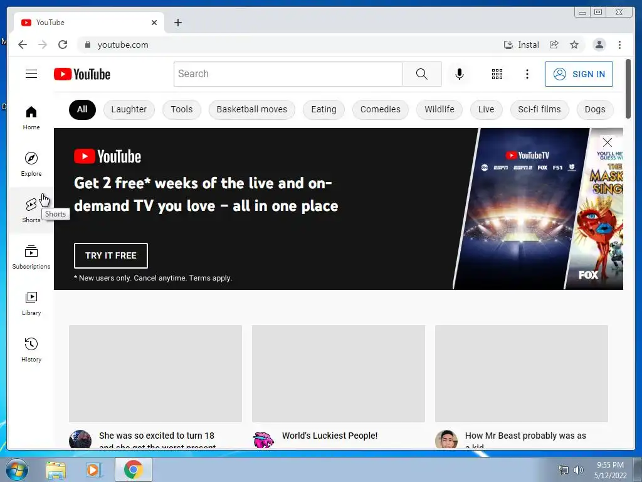
Task: Open History in the sidebar
Action: pos(31,350)
